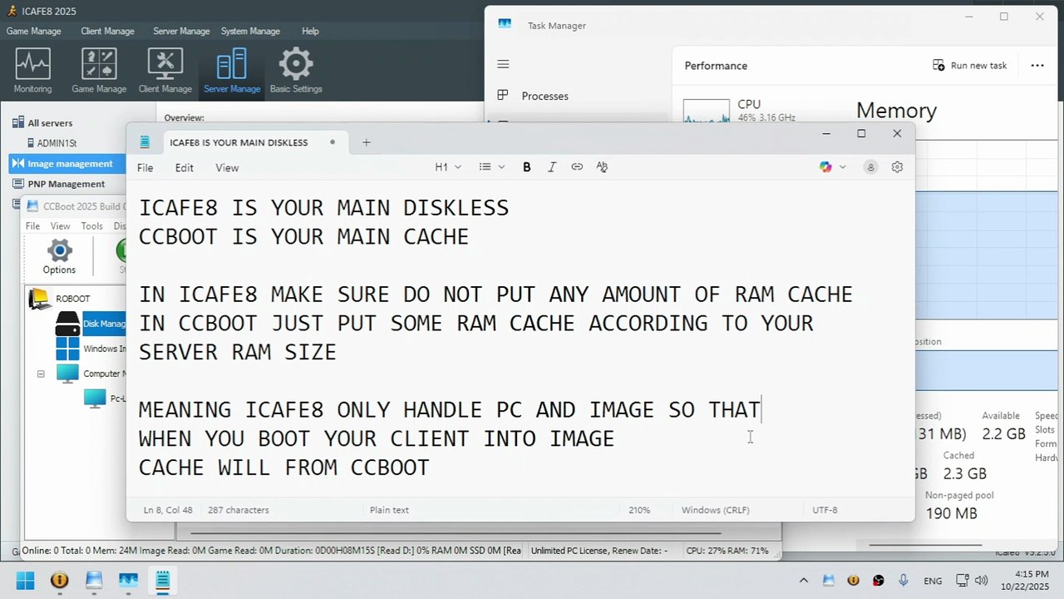Click UTF-8 encoding in Notepad status bar
The height and width of the screenshot is (599, 1064).
click(825, 510)
